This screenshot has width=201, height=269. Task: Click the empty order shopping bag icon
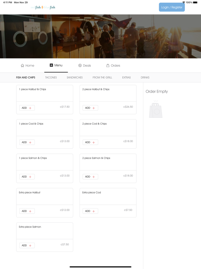click(156, 109)
